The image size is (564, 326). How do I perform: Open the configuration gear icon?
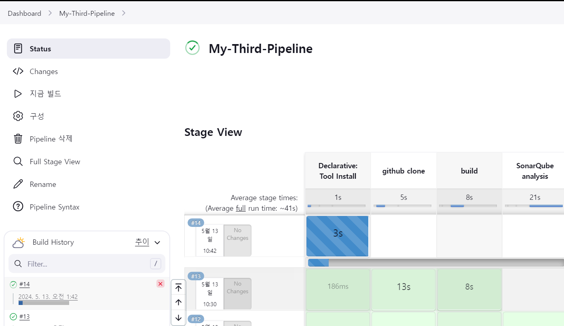click(x=18, y=116)
